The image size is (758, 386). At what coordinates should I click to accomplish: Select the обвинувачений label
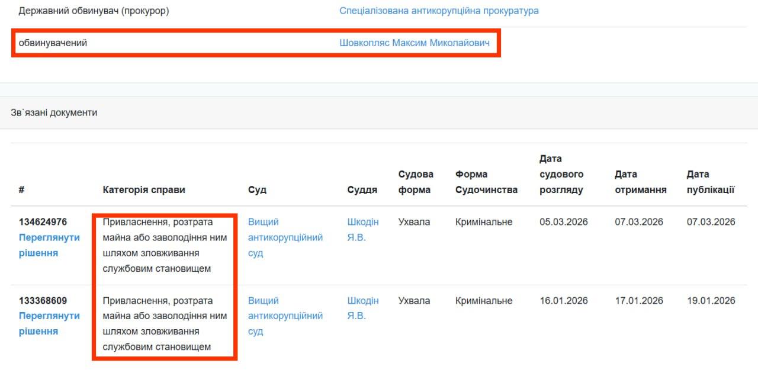coord(53,43)
